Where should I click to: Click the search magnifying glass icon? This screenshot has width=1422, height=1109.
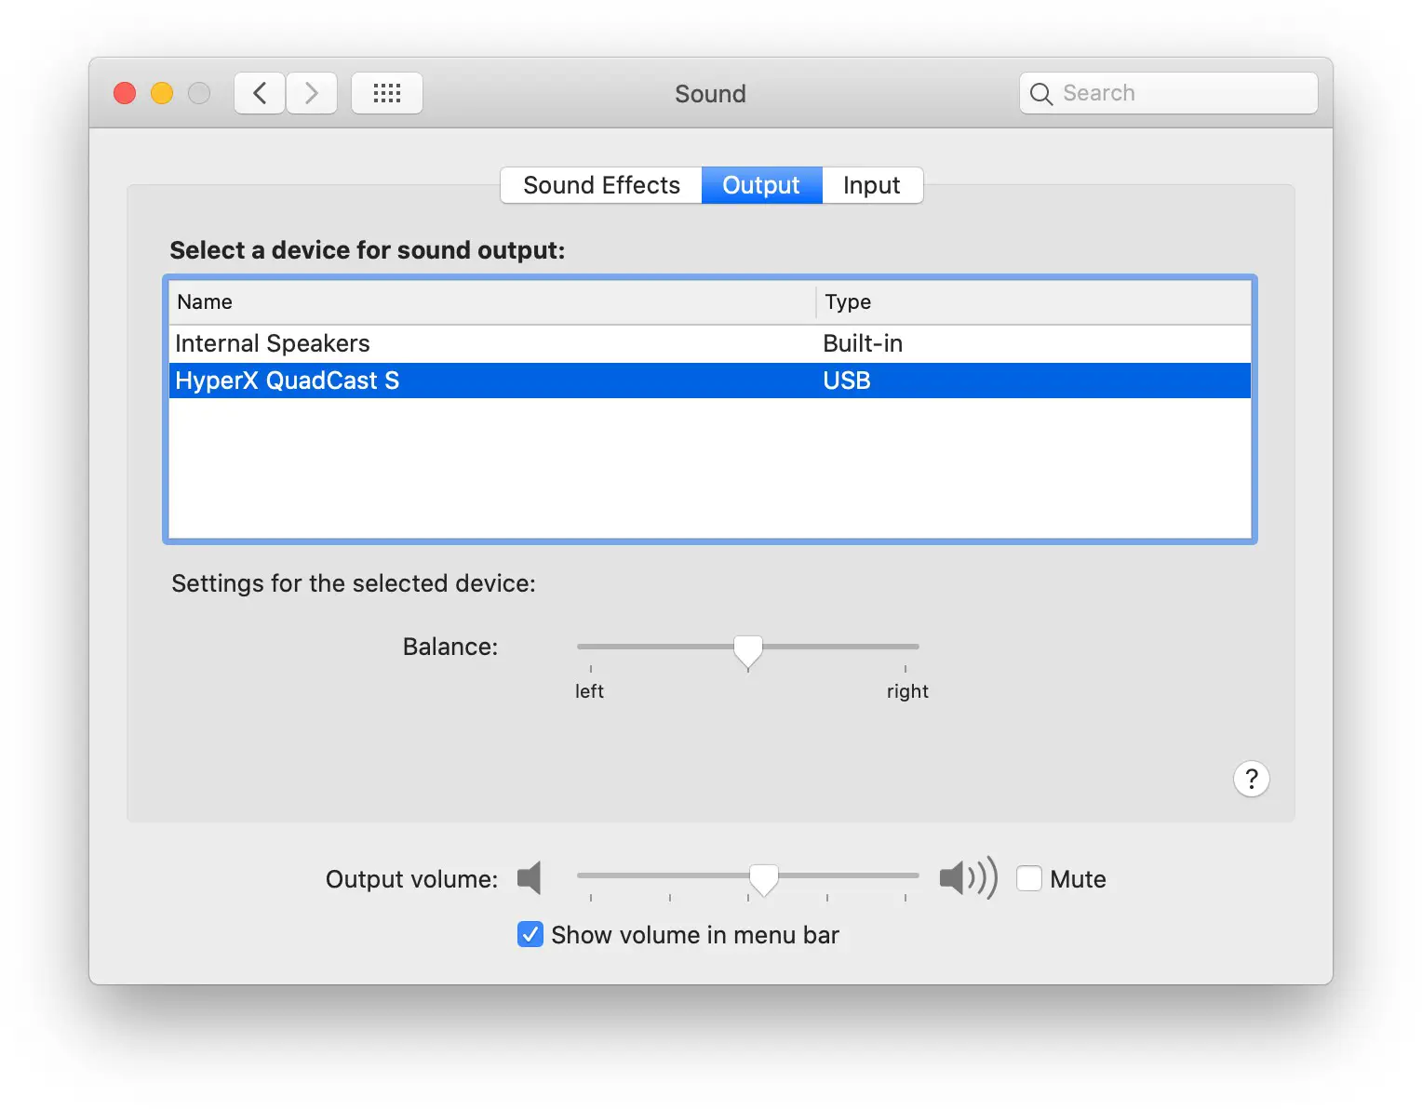pyautogui.click(x=1041, y=94)
